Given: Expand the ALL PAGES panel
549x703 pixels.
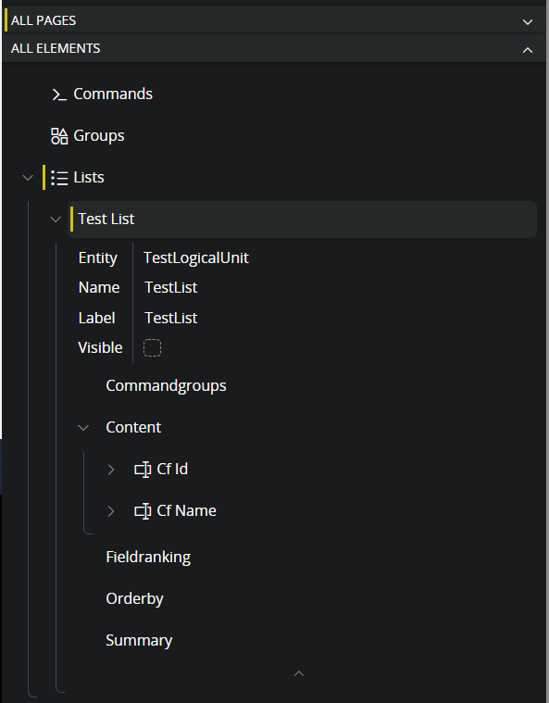Looking at the screenshot, I should (x=528, y=21).
